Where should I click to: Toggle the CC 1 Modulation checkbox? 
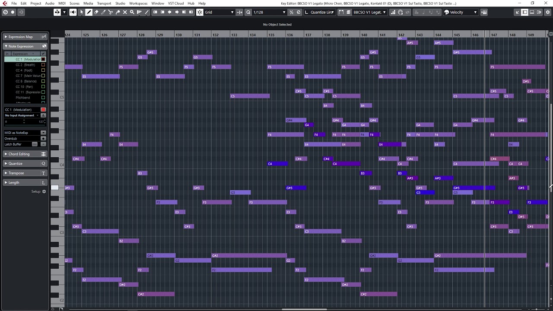click(43, 59)
